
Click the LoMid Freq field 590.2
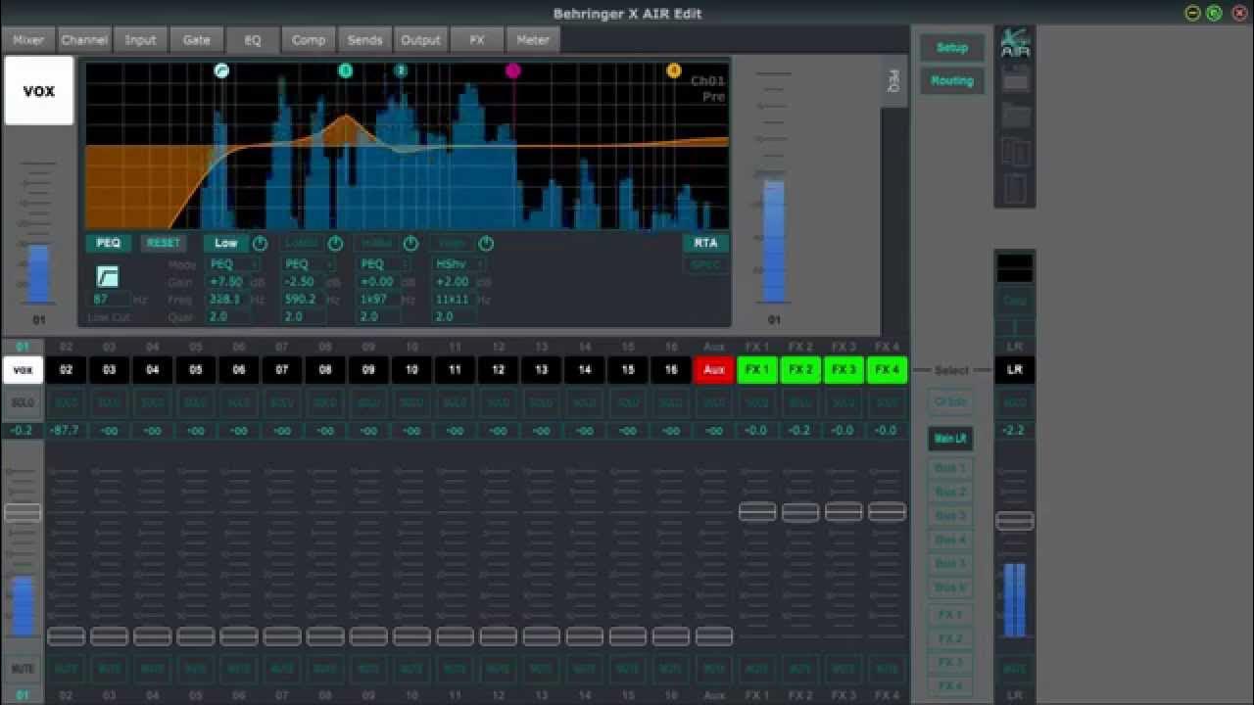click(303, 300)
